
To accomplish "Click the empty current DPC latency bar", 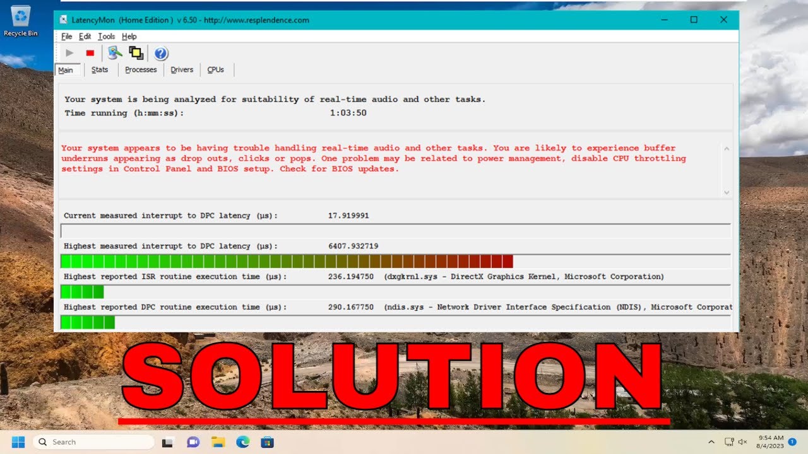I will click(x=395, y=231).
